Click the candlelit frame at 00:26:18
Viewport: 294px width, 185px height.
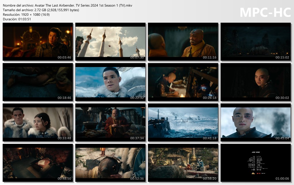pos(183,82)
